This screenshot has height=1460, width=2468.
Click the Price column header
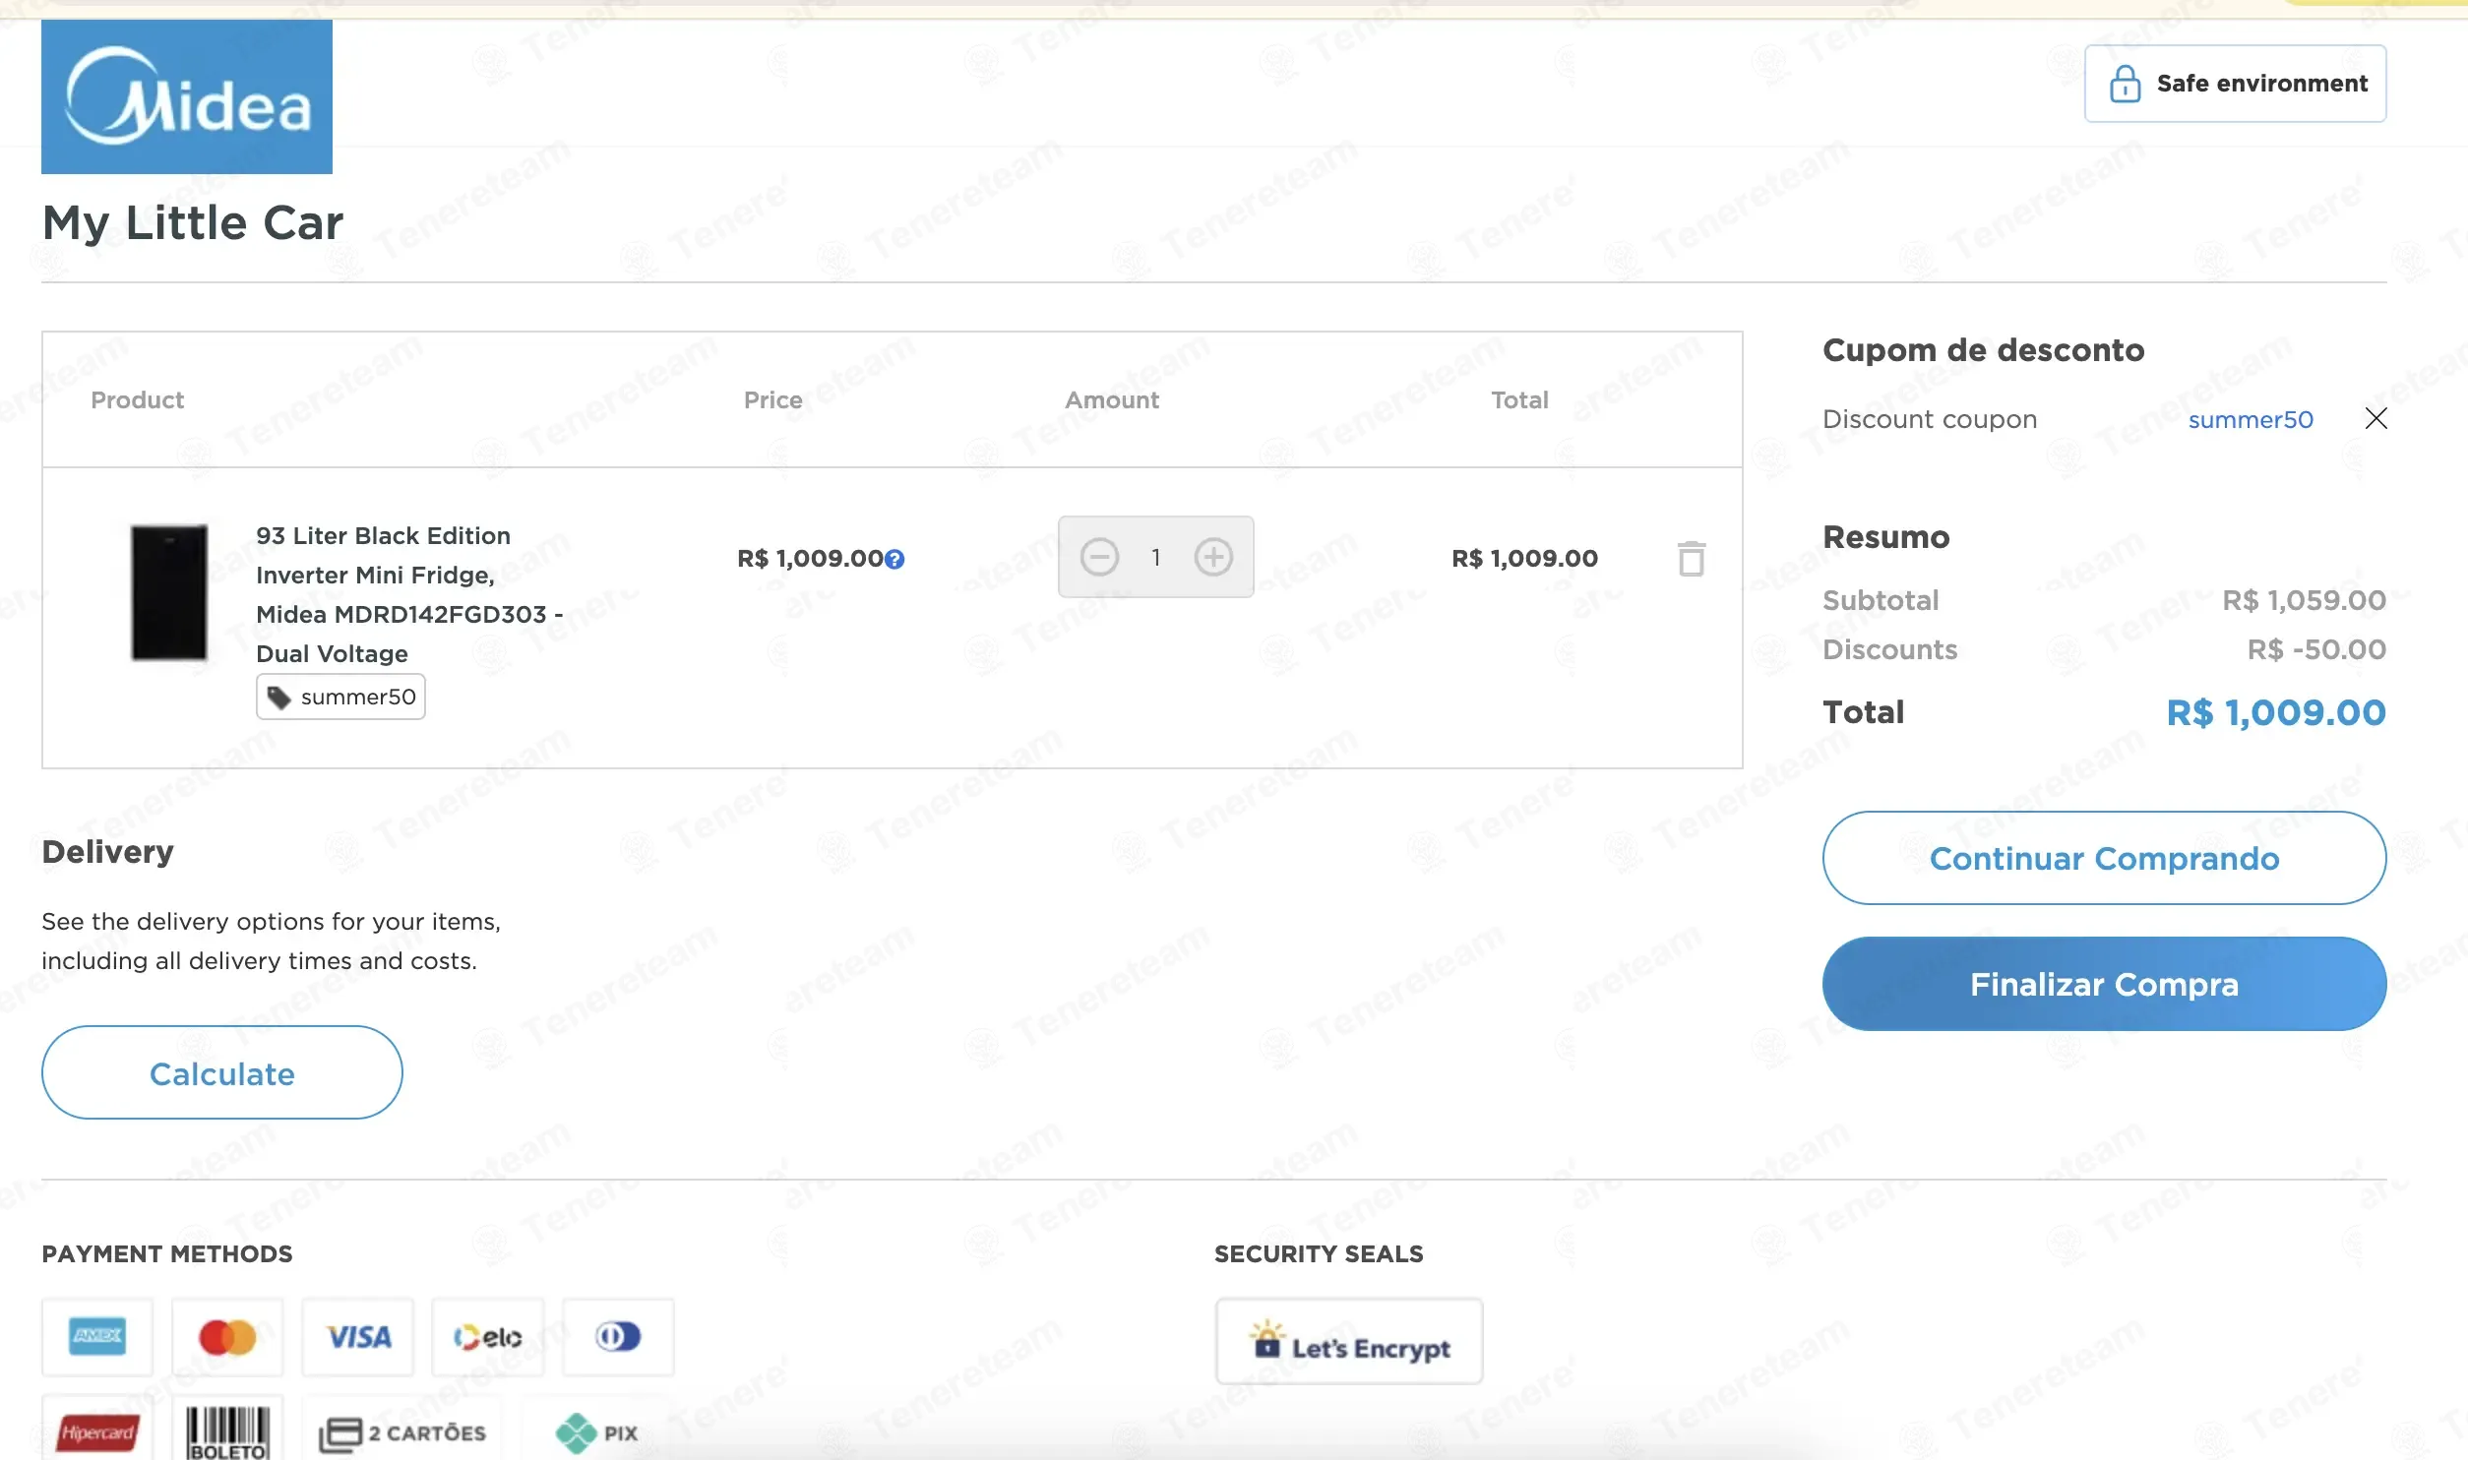coord(772,400)
